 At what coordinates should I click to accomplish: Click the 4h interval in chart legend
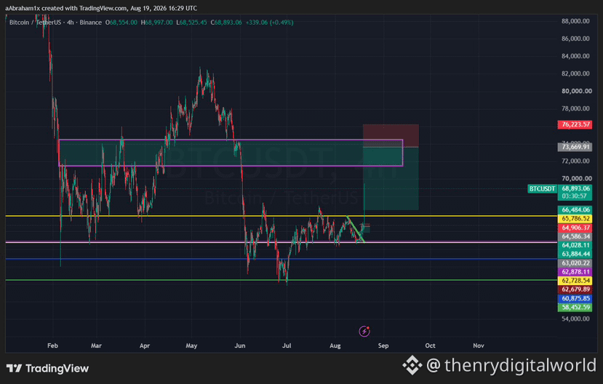tap(70, 23)
